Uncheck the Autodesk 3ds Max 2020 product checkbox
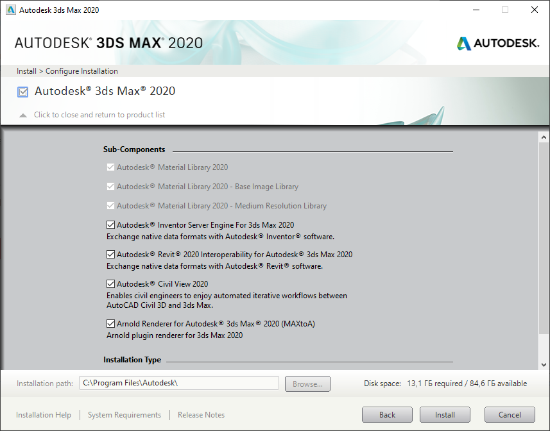The width and height of the screenshot is (550, 431). pos(23,92)
